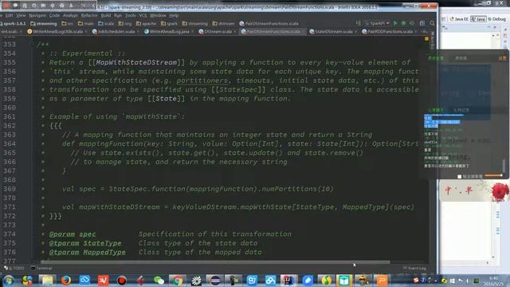The height and width of the screenshot is (287, 510).
Task: Open WeChat from the taskbar
Action: point(159,280)
